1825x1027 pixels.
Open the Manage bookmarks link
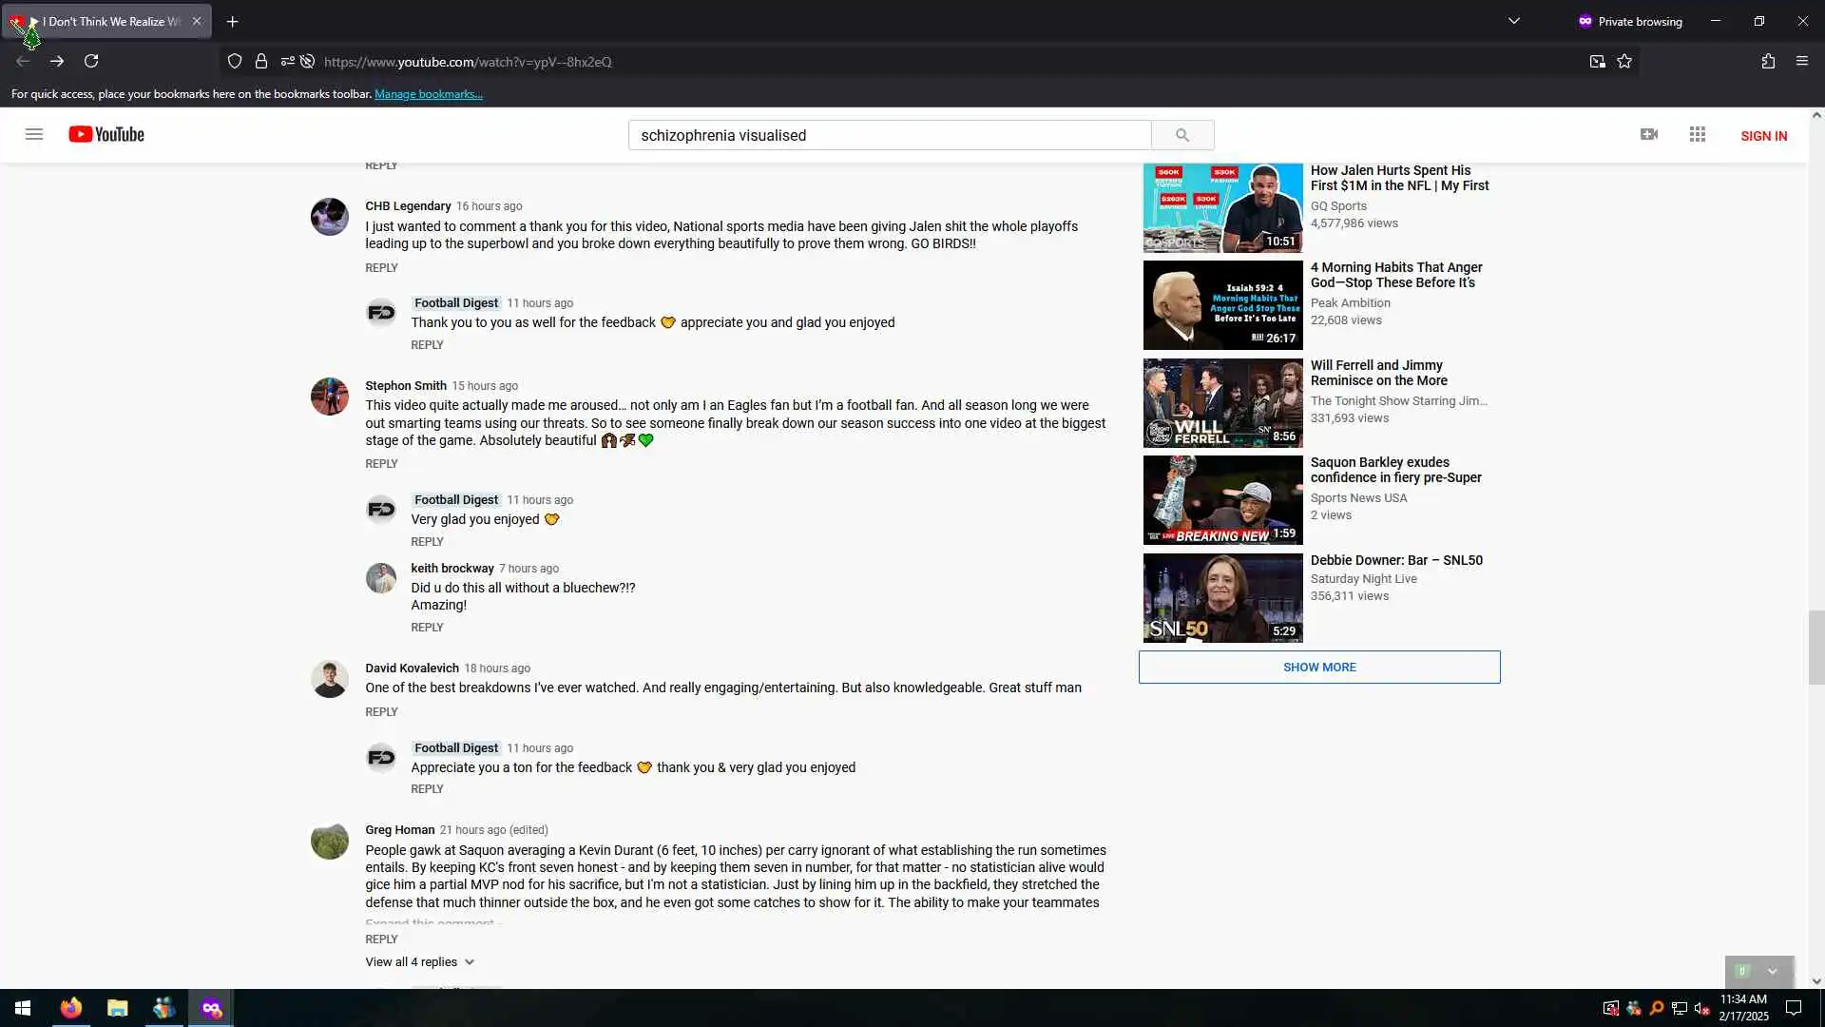pos(429,94)
